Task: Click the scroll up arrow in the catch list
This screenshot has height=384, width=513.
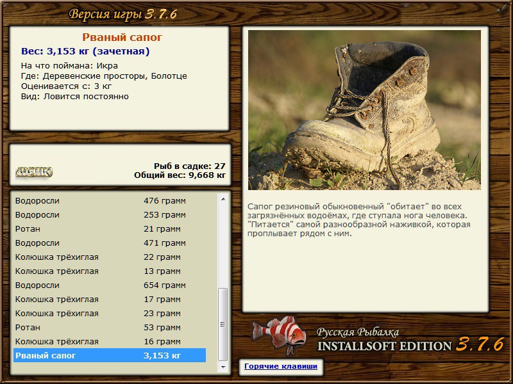Action: [223, 199]
